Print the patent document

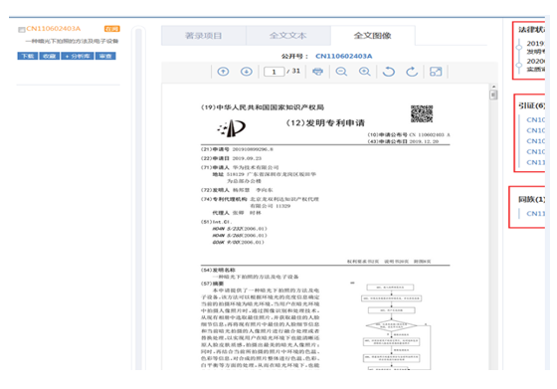click(x=317, y=72)
